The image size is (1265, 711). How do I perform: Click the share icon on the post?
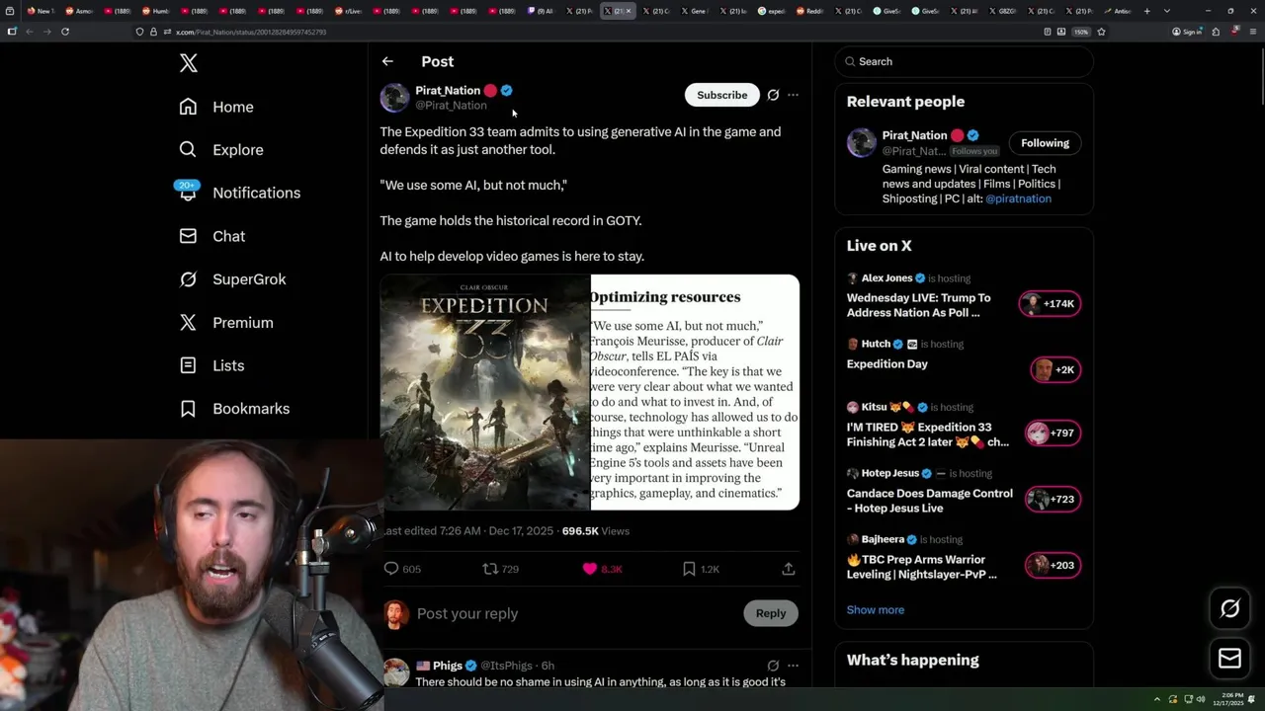[788, 569]
